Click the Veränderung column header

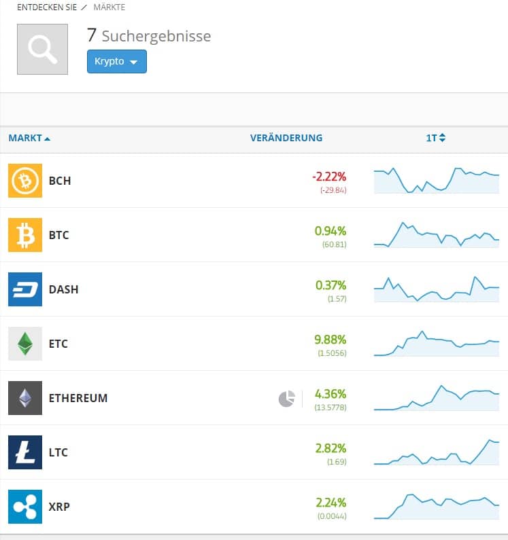point(286,138)
